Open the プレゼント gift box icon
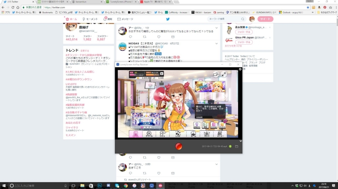Image resolution: width=338 pixels, height=189 pixels. coord(222,125)
